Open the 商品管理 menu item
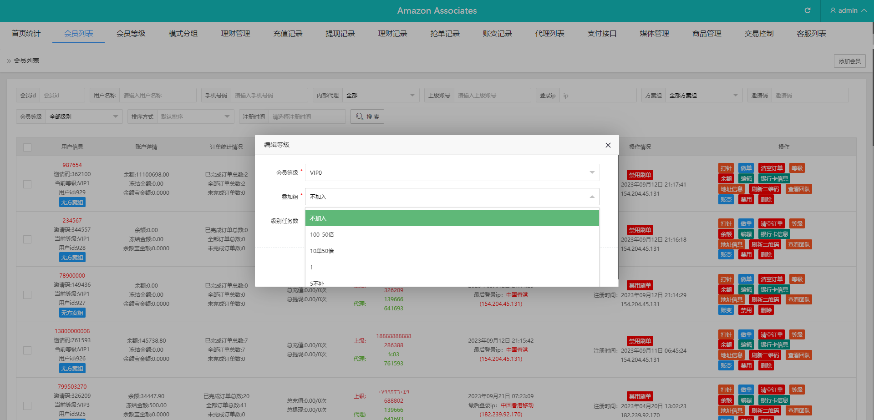Screen dimensions: 874x420 tap(706, 34)
